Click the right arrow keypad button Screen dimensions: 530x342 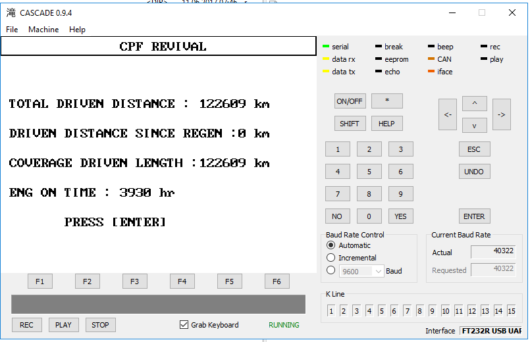point(501,114)
